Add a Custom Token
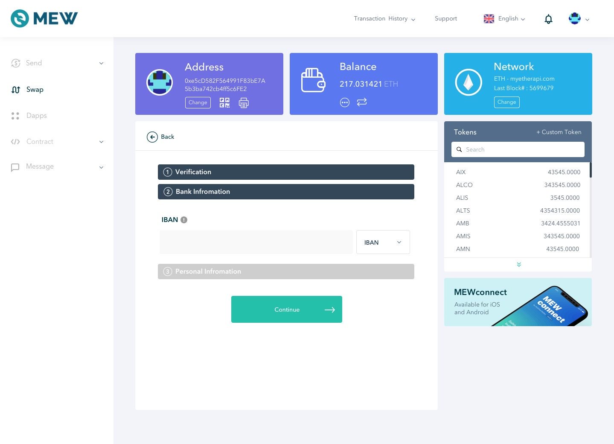 pyautogui.click(x=559, y=132)
